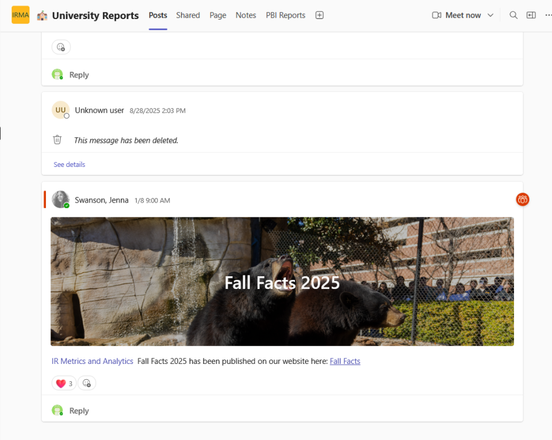Reply to the top post

pyautogui.click(x=79, y=75)
